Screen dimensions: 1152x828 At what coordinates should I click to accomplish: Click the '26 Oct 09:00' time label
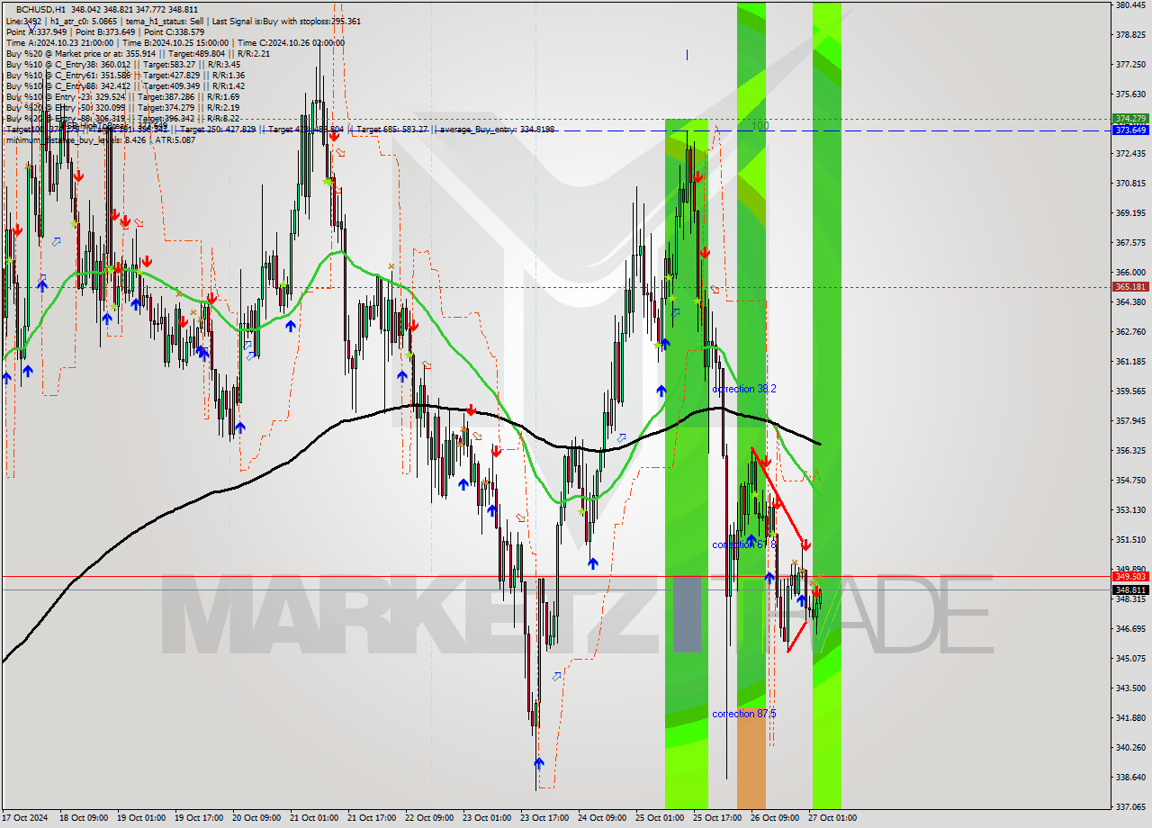click(774, 818)
